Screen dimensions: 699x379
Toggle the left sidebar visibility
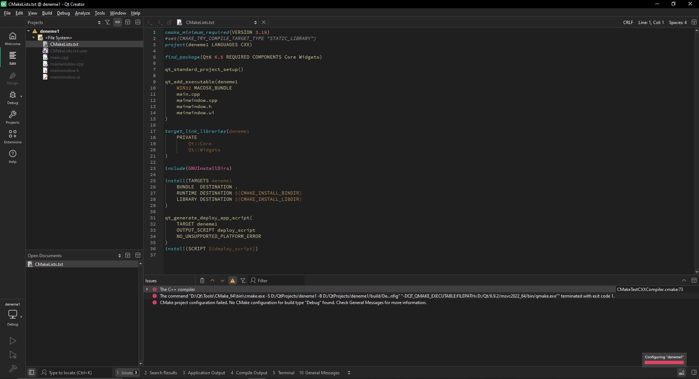[32, 372]
